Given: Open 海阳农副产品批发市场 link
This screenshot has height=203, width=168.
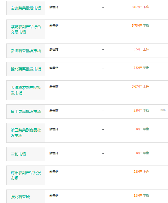Looking at the screenshot, I should point(26,175).
